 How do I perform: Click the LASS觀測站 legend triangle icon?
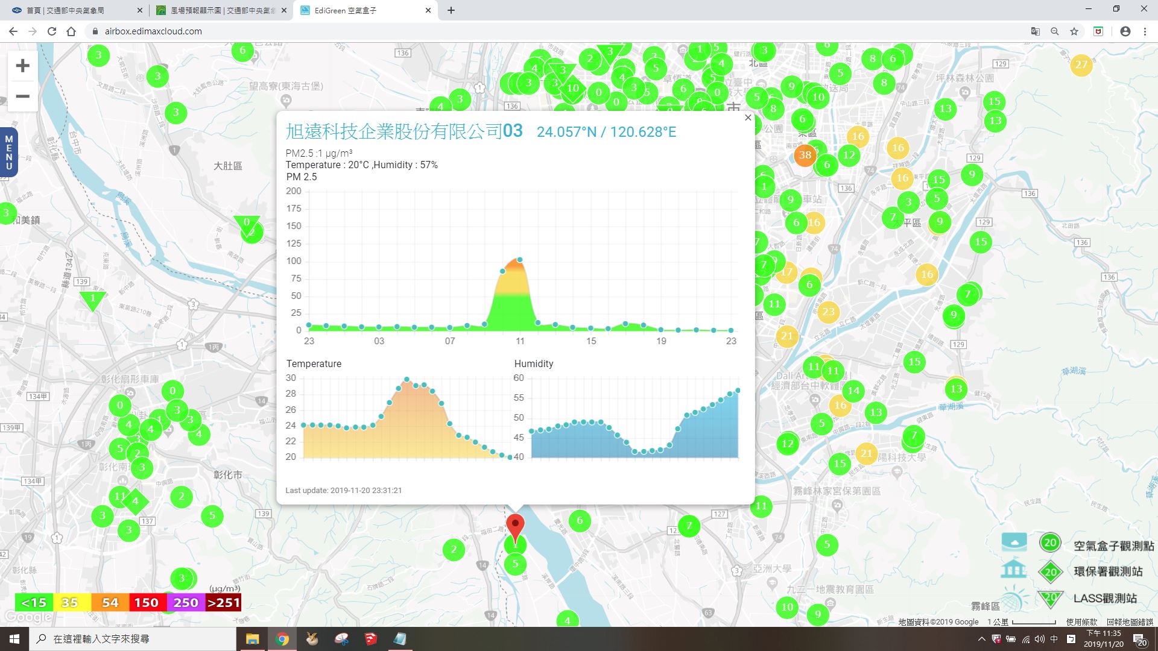(x=1050, y=599)
